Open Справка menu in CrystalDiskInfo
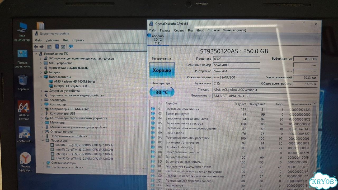This screenshot has width=338, height=190. pyautogui.click(x=213, y=30)
